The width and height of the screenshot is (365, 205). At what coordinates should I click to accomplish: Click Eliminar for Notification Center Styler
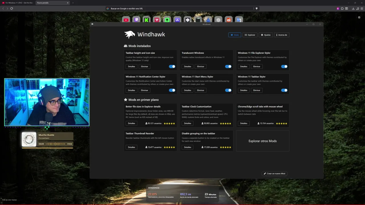tap(145, 90)
